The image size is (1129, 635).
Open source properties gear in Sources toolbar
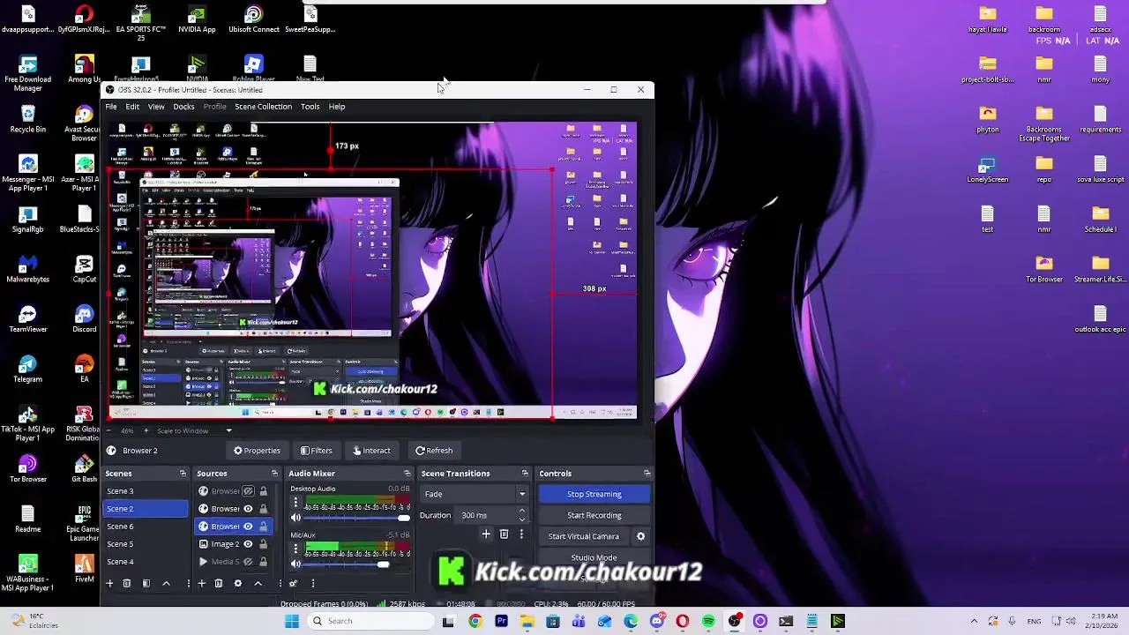237,583
